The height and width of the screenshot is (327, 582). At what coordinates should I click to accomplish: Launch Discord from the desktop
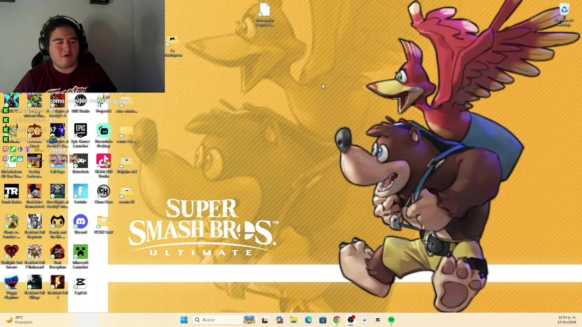pyautogui.click(x=80, y=225)
